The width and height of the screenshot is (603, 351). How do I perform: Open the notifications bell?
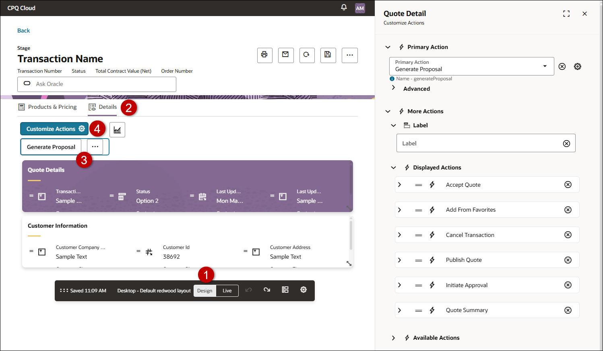point(344,8)
